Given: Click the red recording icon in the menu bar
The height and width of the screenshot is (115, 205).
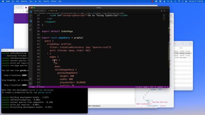Looking at the screenshot, I should [152, 1].
